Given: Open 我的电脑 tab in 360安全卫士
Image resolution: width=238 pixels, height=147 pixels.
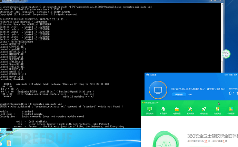Looking at the screenshot, I should point(150,110).
